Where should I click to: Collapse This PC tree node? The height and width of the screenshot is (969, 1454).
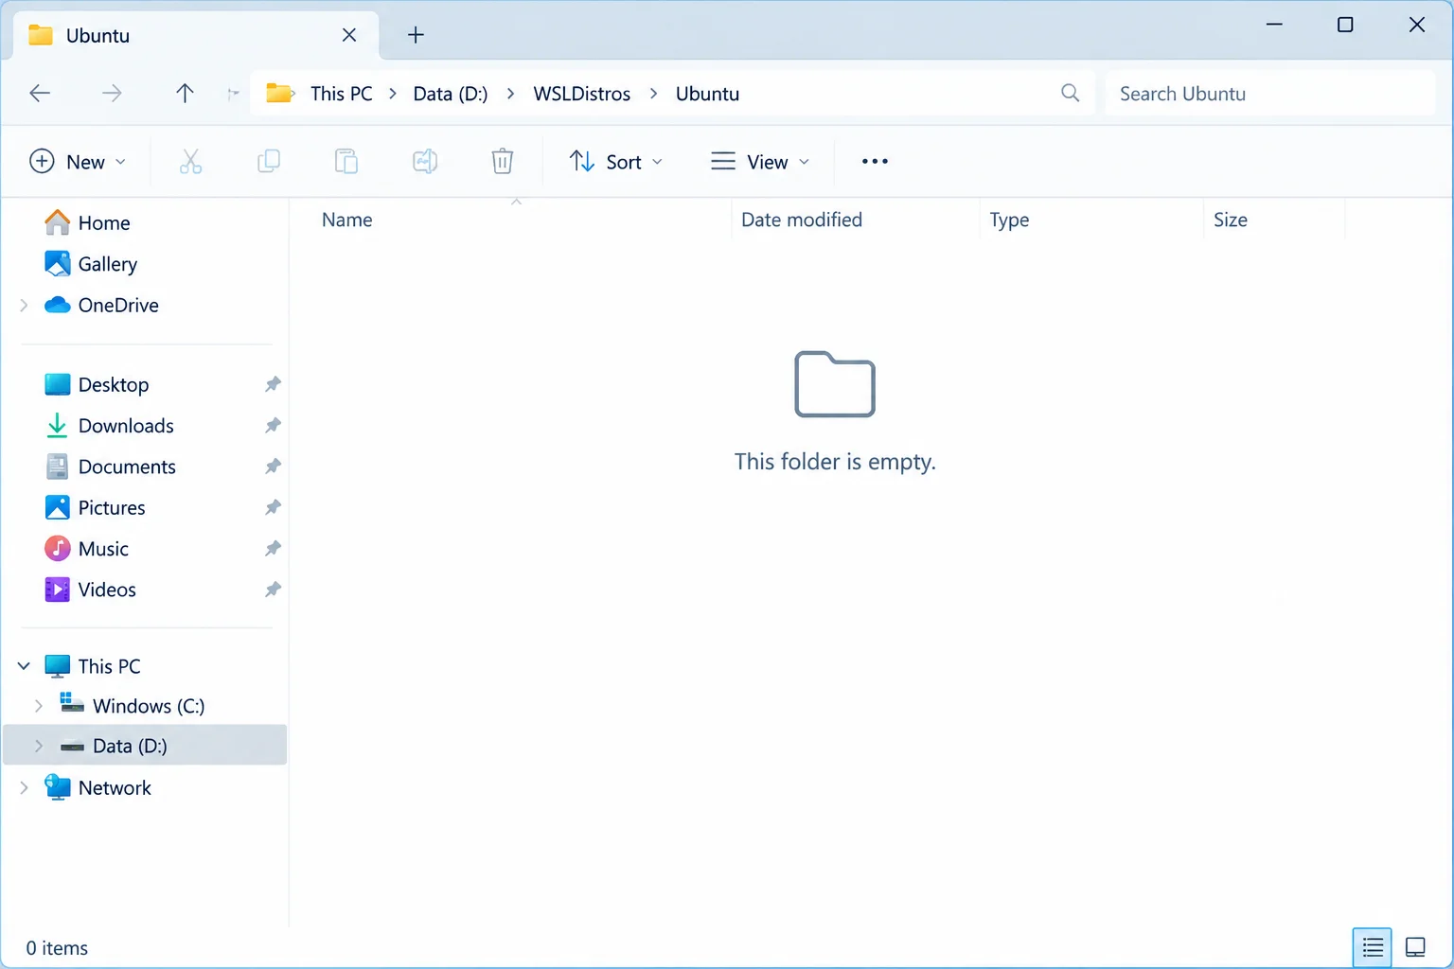coord(24,666)
